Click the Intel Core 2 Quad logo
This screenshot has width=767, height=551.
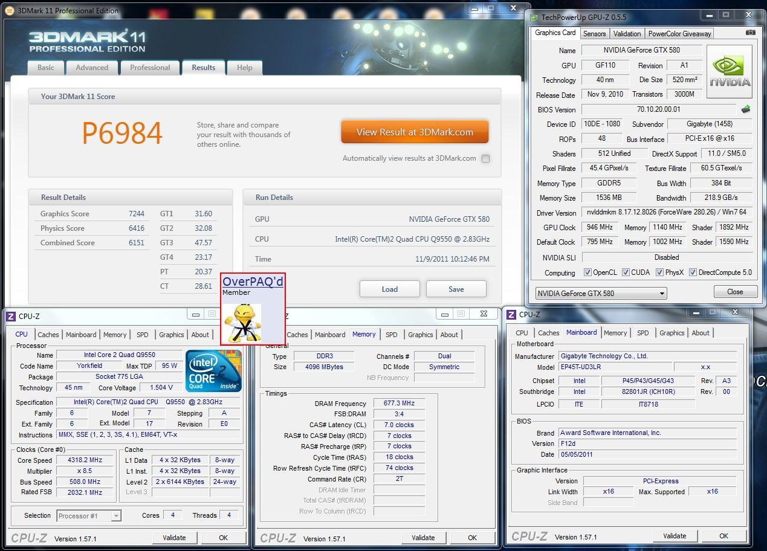point(213,370)
